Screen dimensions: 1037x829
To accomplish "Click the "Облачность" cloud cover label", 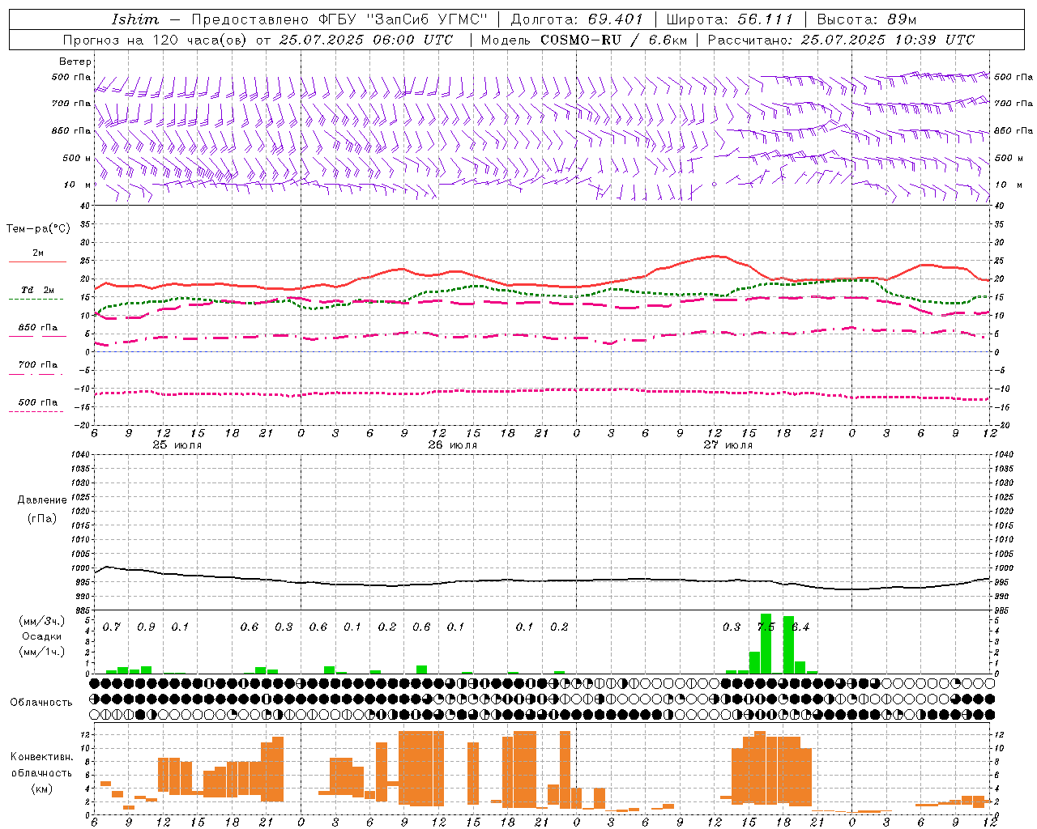I will point(41,703).
